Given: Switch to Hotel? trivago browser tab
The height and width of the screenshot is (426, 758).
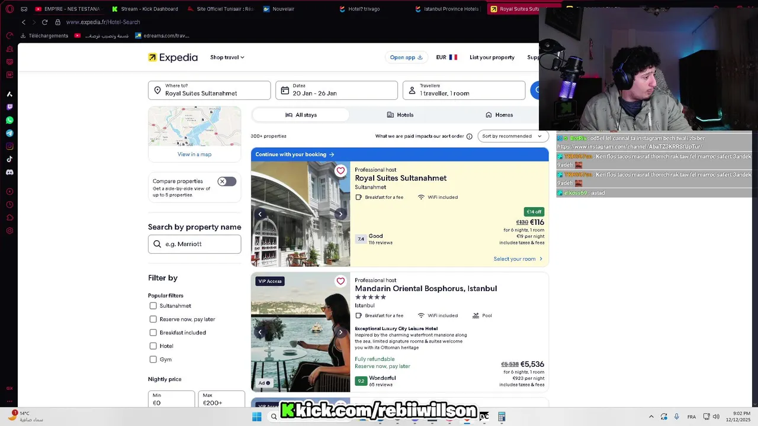Looking at the screenshot, I should coord(372,9).
